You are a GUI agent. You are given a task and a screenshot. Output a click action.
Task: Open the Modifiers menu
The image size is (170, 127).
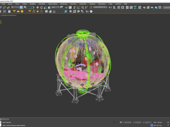pyautogui.click(x=33, y=4)
